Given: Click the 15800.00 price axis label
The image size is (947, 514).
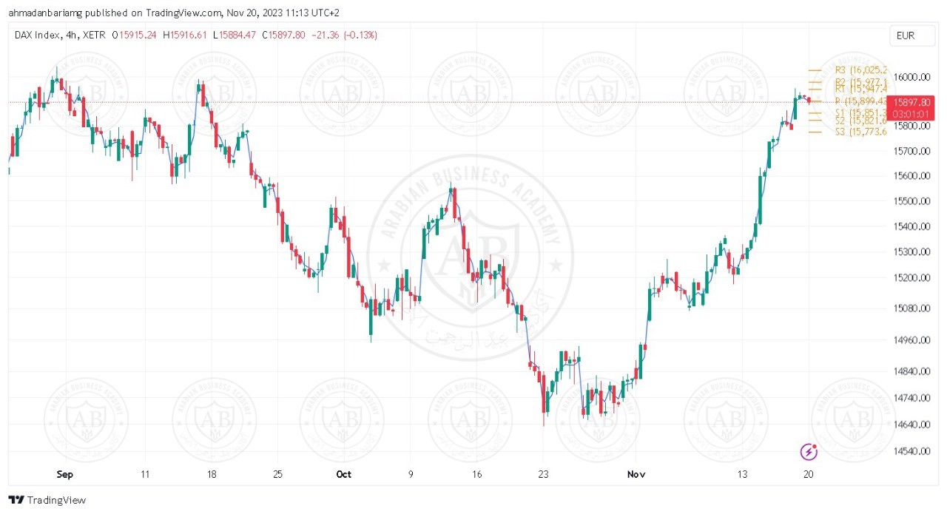Looking at the screenshot, I should click(911, 126).
